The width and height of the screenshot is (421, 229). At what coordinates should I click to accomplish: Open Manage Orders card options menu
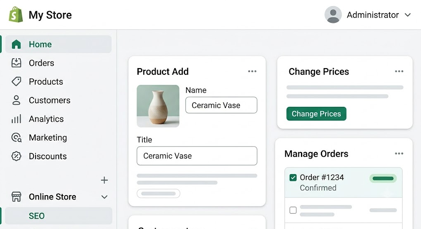399,153
